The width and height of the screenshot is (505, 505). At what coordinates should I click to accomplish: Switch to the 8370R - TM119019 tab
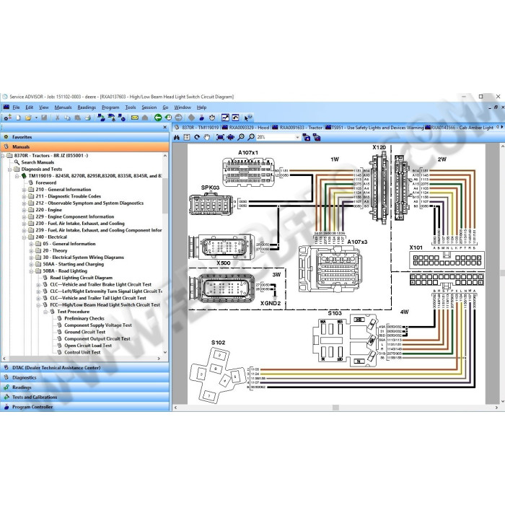pyautogui.click(x=196, y=128)
